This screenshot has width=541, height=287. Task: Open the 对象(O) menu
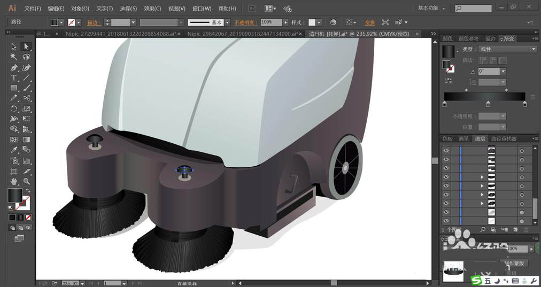tap(80, 8)
